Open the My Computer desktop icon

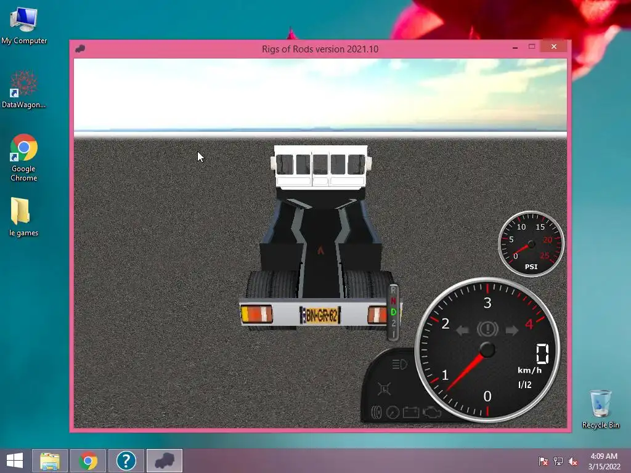point(24,26)
